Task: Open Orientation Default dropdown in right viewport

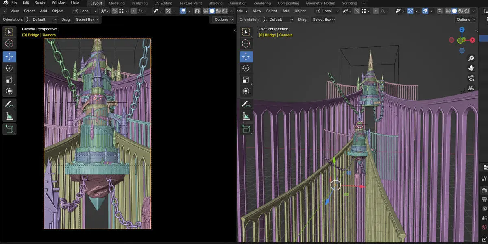Action: (278, 20)
